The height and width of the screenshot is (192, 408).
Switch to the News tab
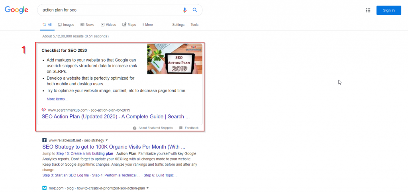(x=87, y=25)
